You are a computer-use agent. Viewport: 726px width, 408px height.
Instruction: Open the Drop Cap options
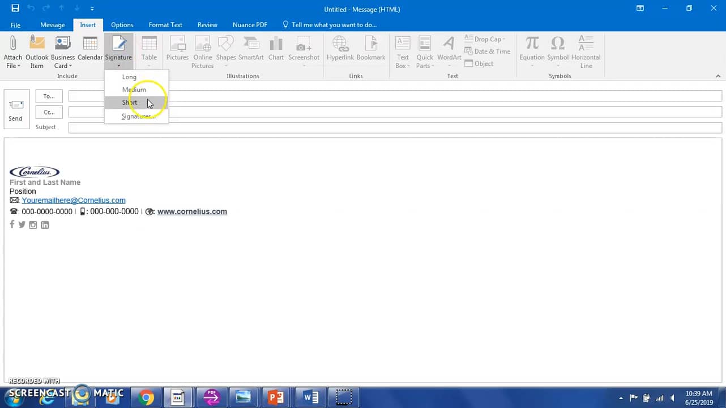pyautogui.click(x=485, y=39)
